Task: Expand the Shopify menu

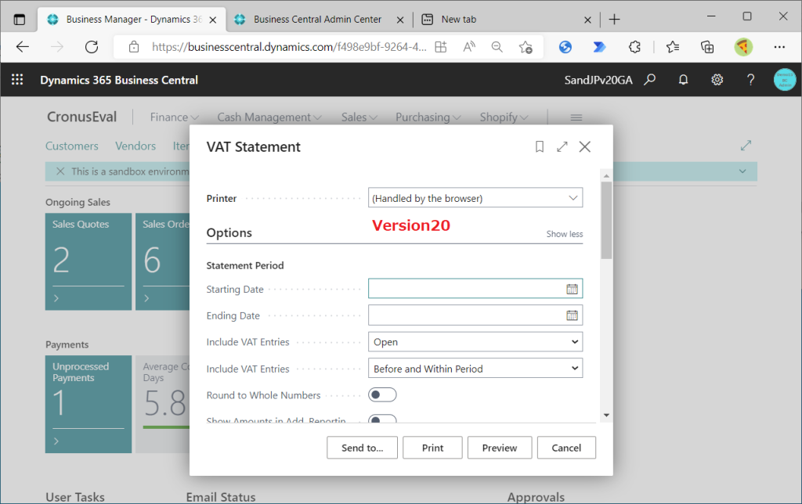Action: 504,117
